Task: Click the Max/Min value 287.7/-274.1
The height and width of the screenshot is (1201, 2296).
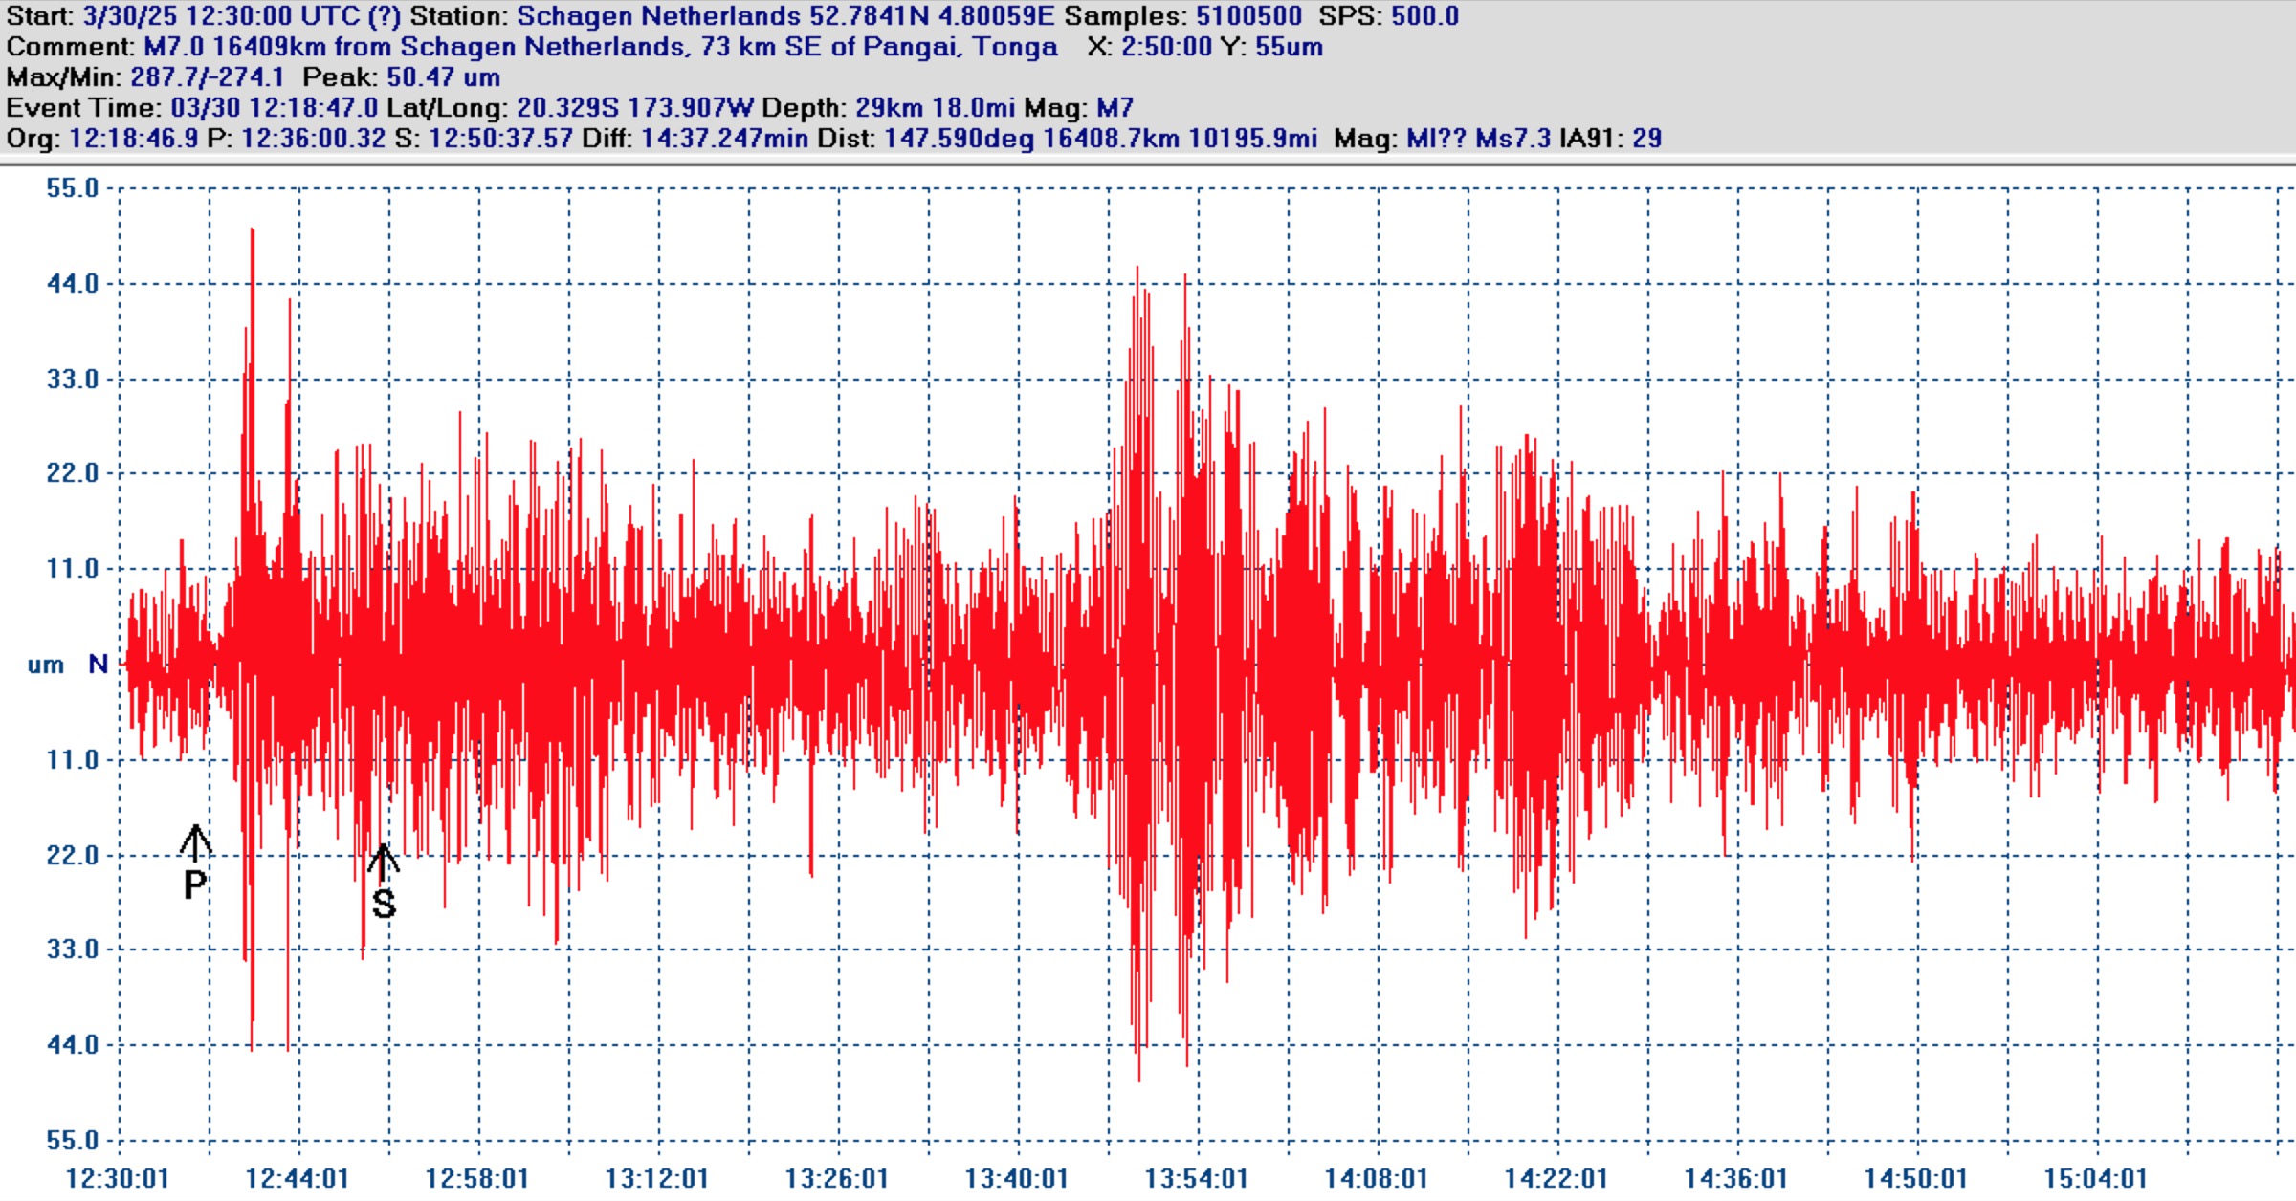Action: pos(207,77)
